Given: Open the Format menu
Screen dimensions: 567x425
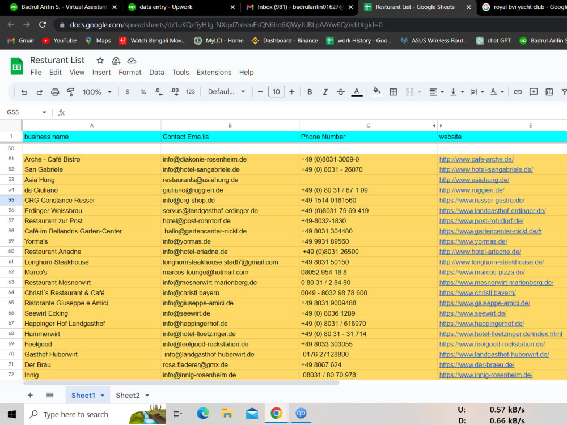Looking at the screenshot, I should (130, 73).
